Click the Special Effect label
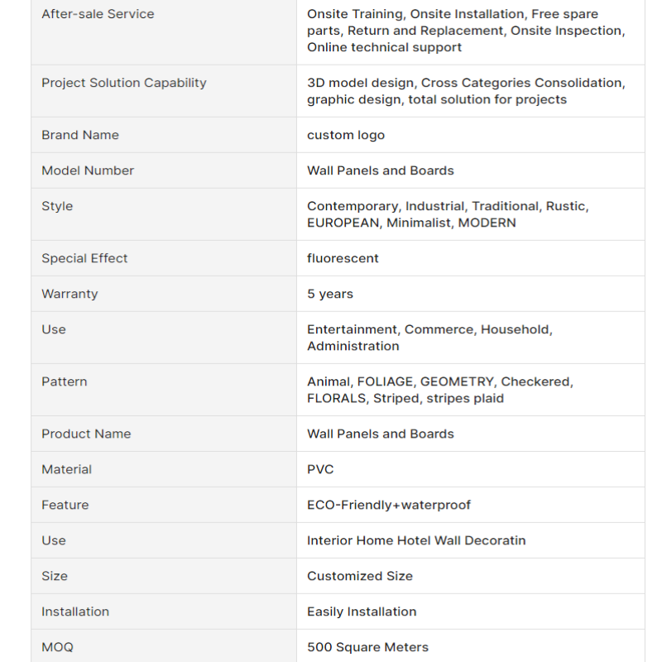 (x=84, y=258)
